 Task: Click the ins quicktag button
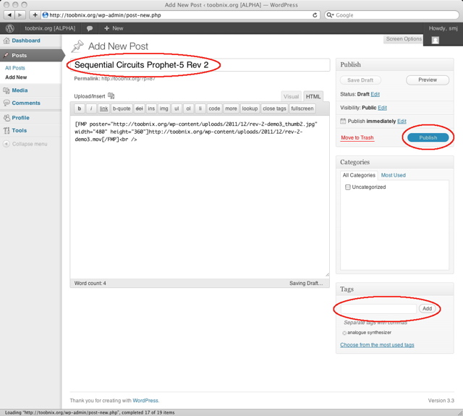[151, 109]
